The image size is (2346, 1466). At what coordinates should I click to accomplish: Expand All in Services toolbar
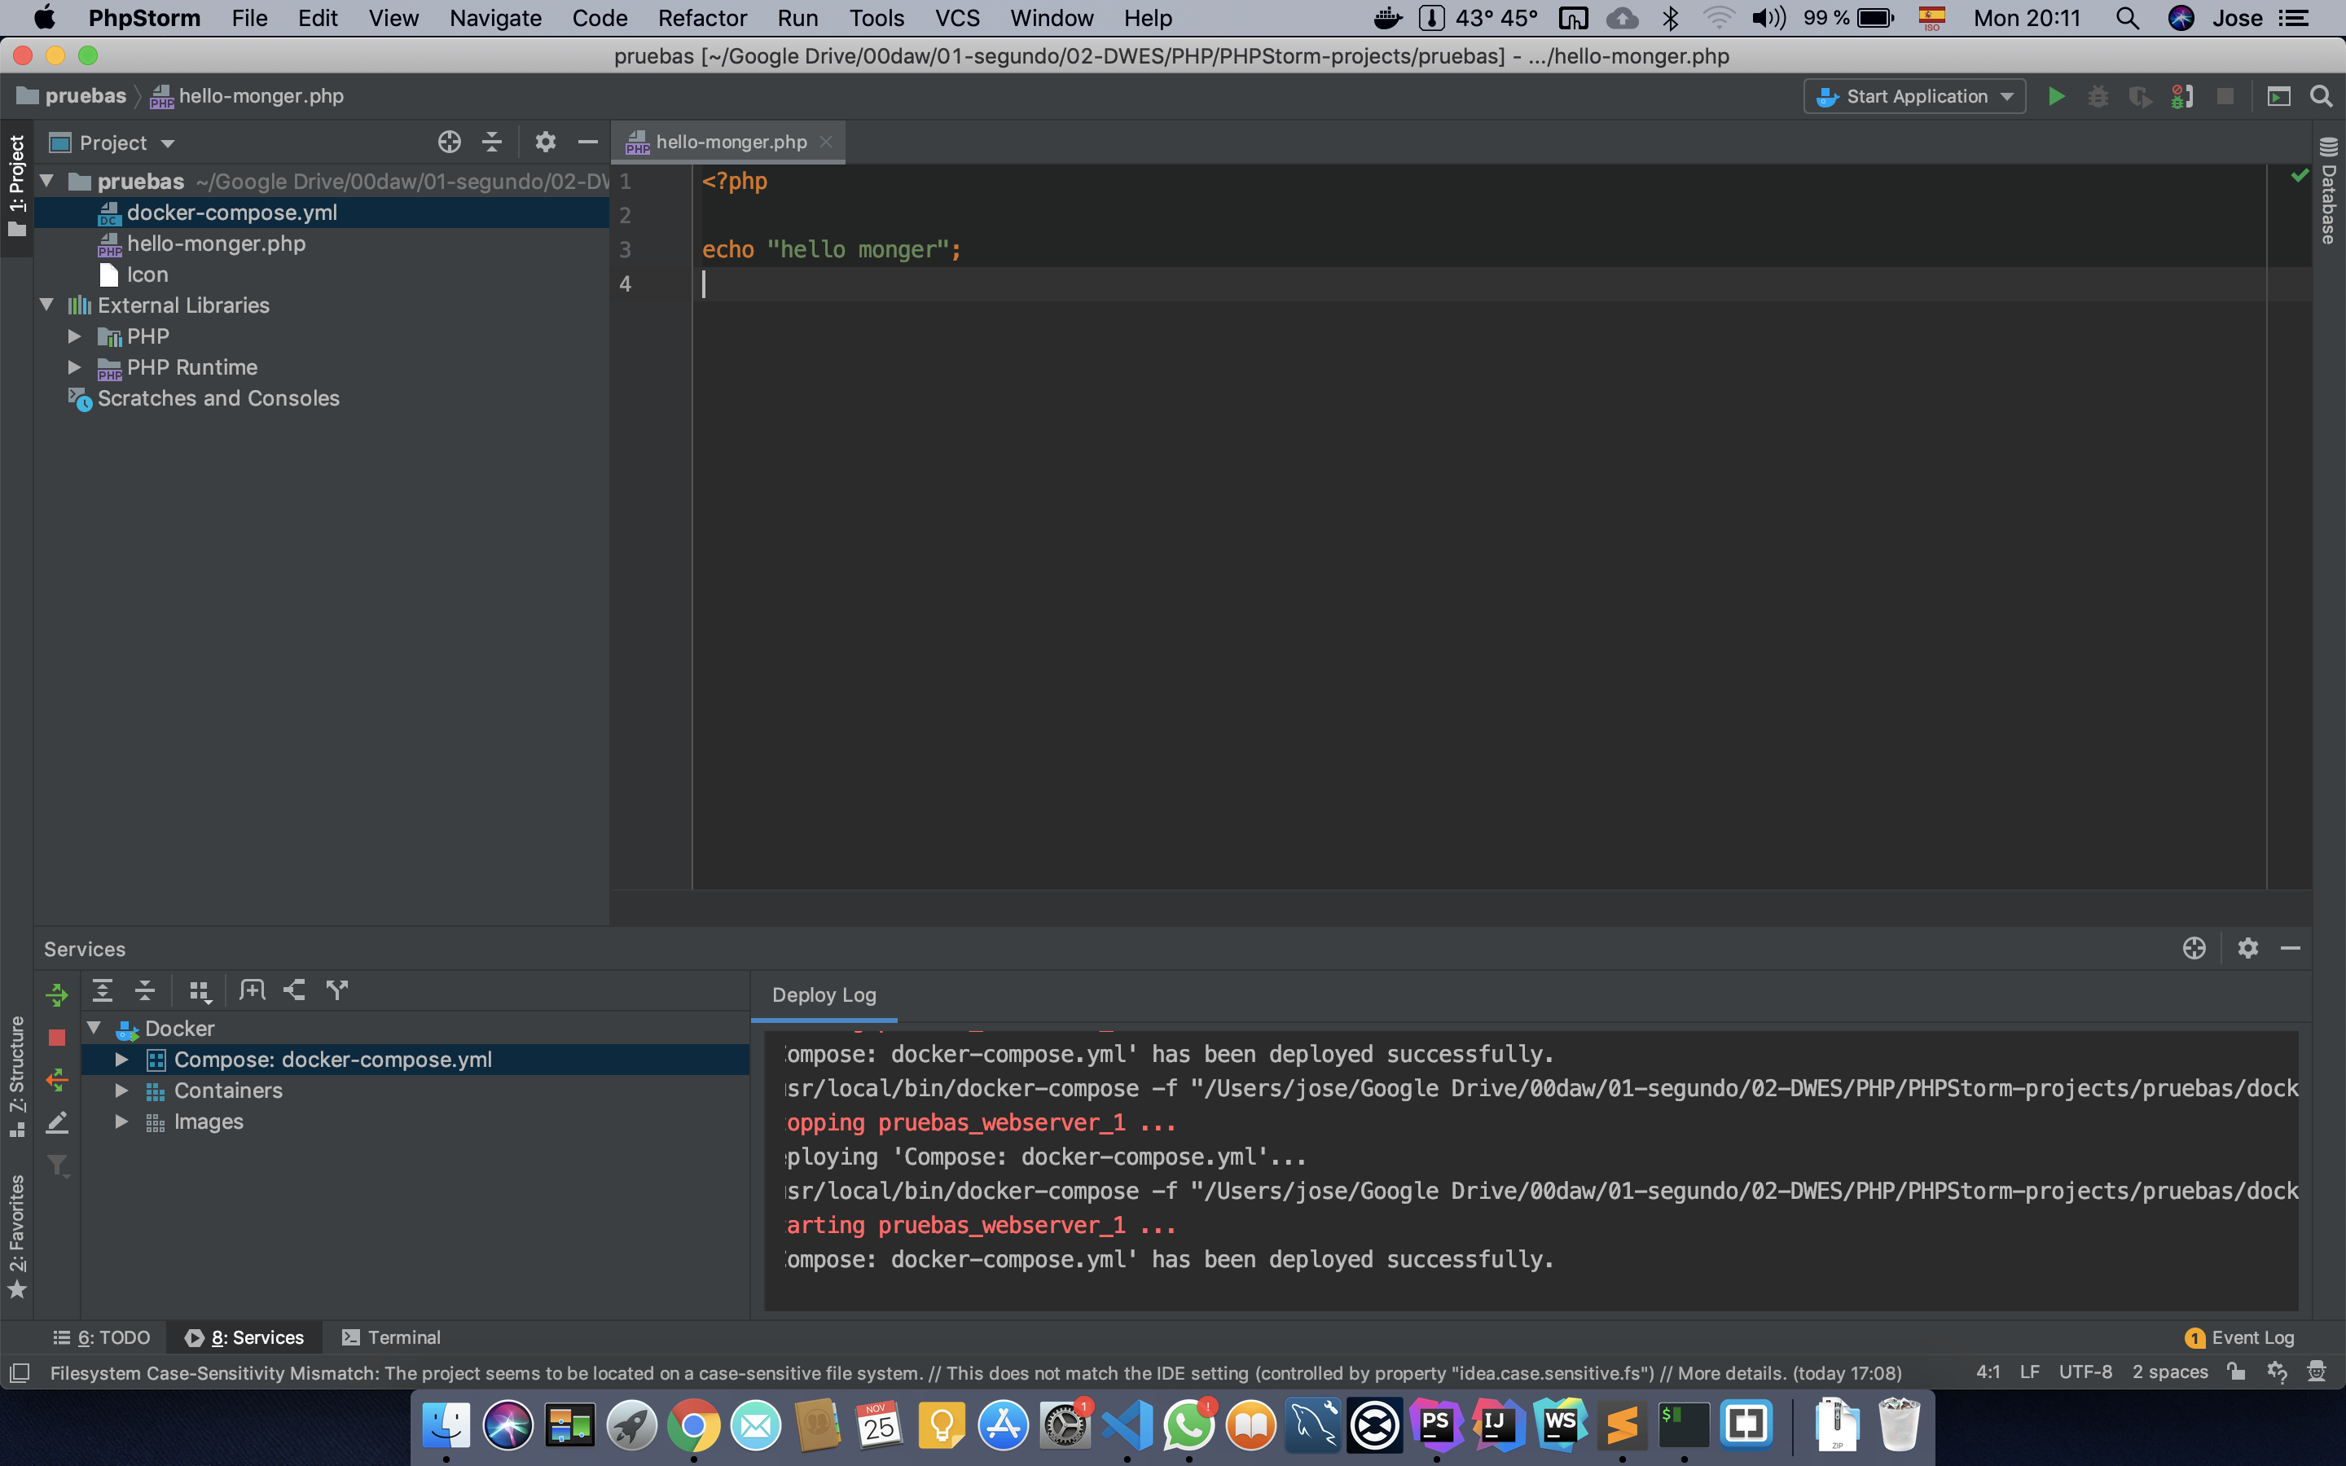[102, 990]
